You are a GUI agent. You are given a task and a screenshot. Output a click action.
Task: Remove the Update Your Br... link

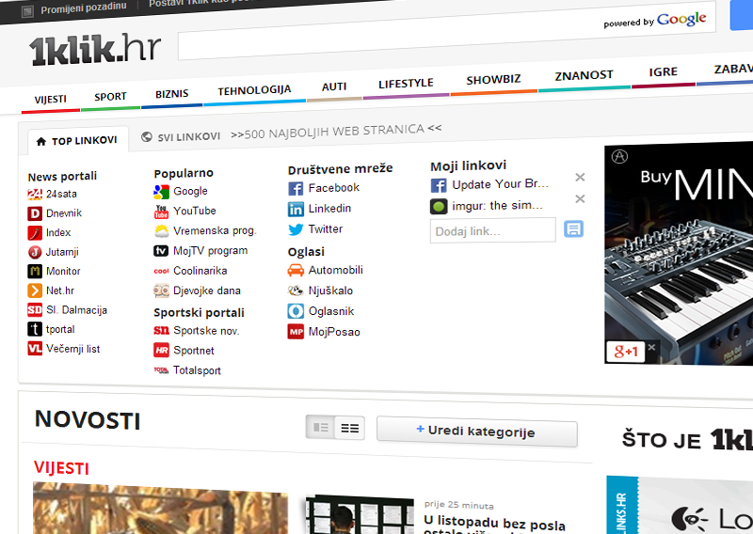point(580,178)
